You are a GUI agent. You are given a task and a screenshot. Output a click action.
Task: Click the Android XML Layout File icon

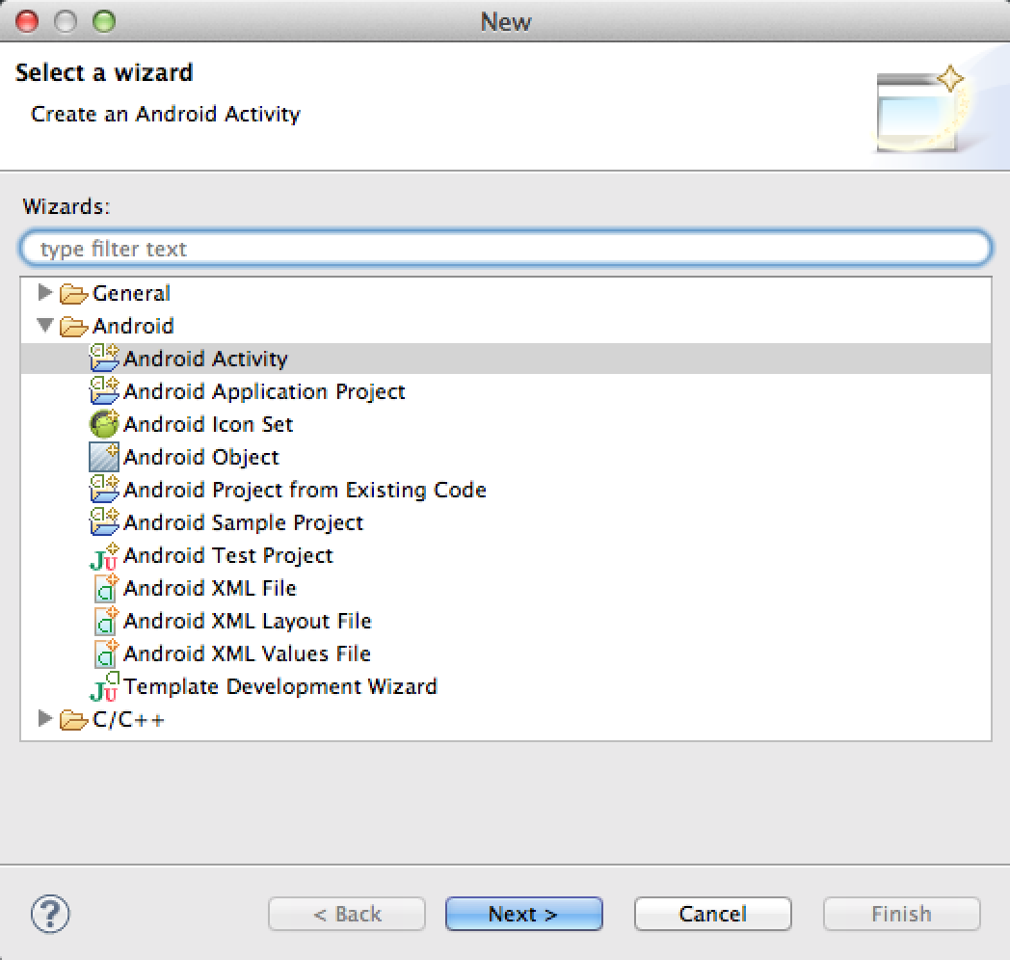click(105, 621)
